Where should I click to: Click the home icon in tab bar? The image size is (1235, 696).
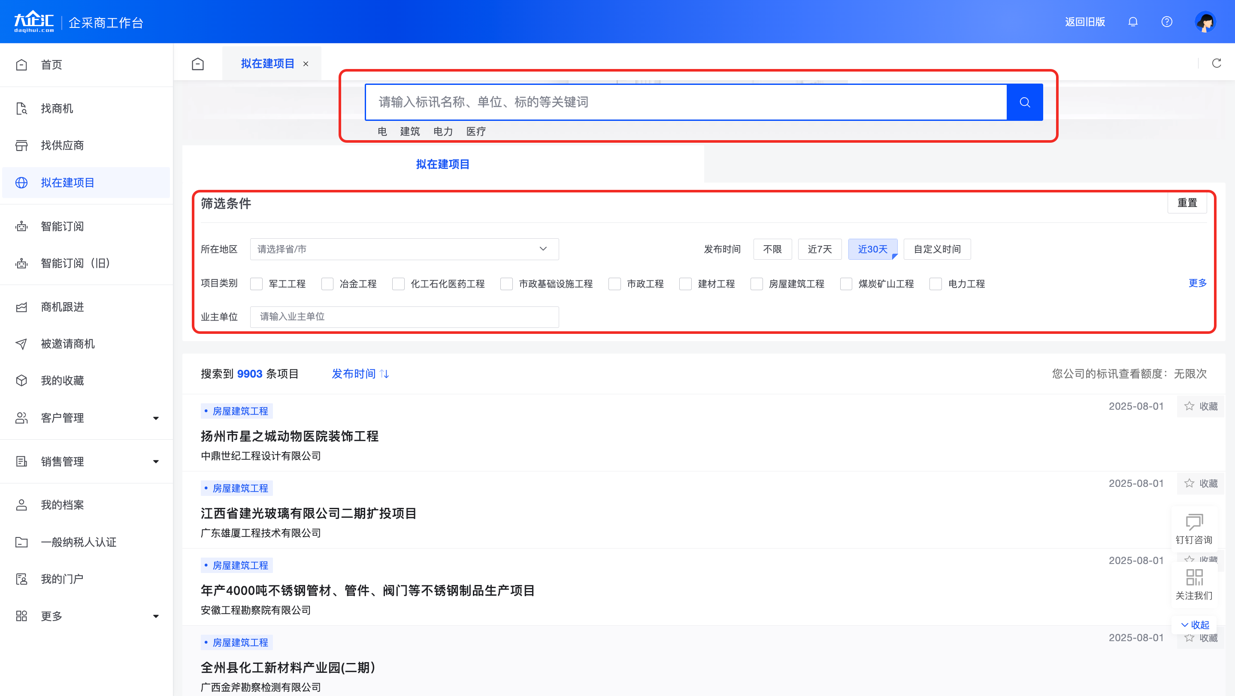click(198, 64)
